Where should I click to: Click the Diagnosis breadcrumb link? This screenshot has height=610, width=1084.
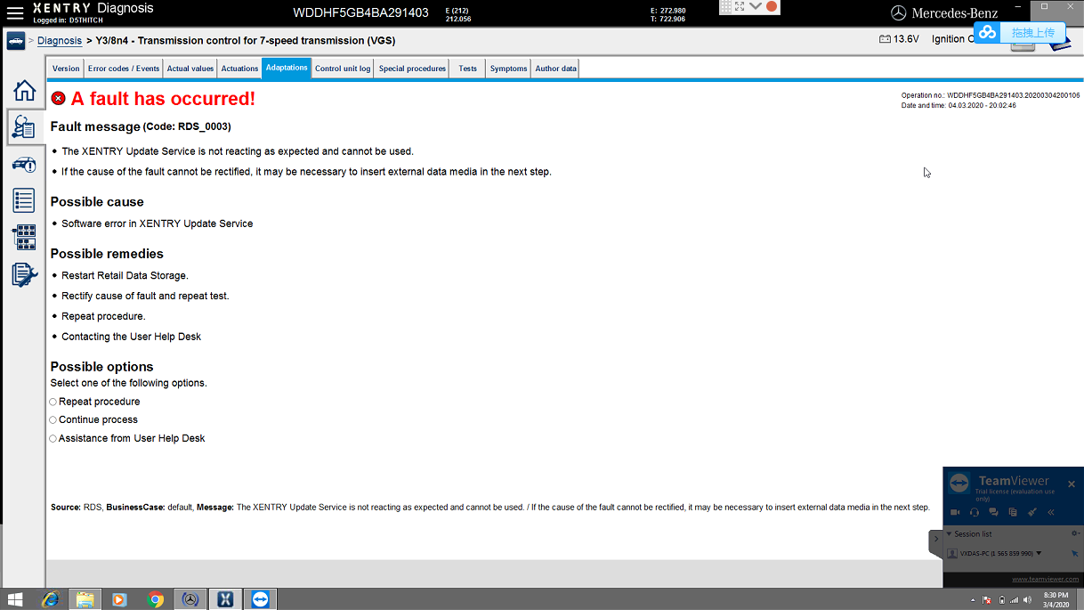[x=60, y=41]
